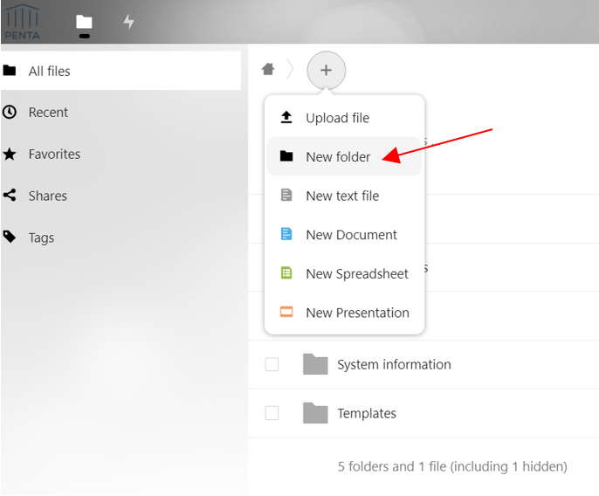Click the clock icon beside Recent

click(10, 112)
